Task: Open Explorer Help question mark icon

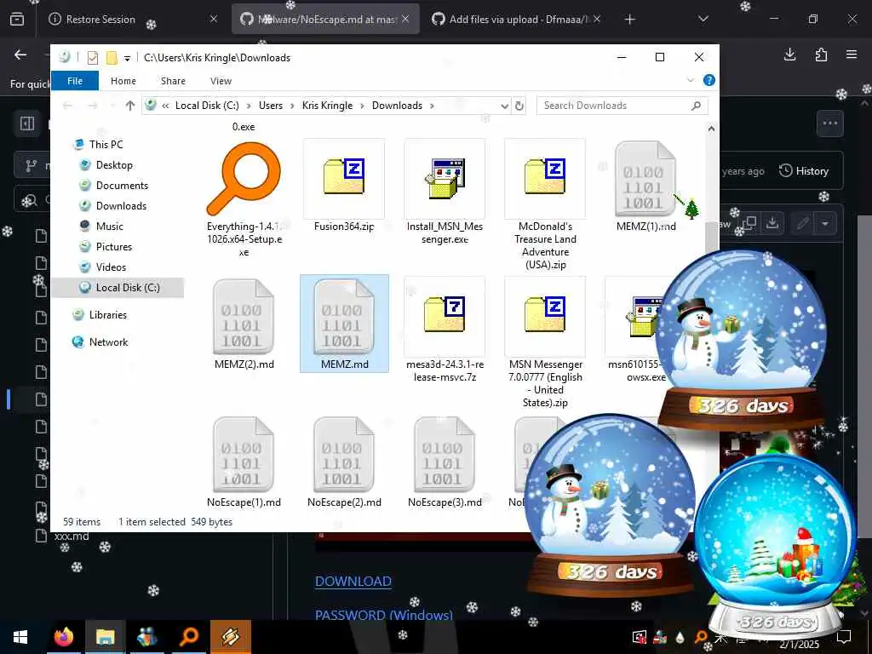Action: tap(709, 80)
